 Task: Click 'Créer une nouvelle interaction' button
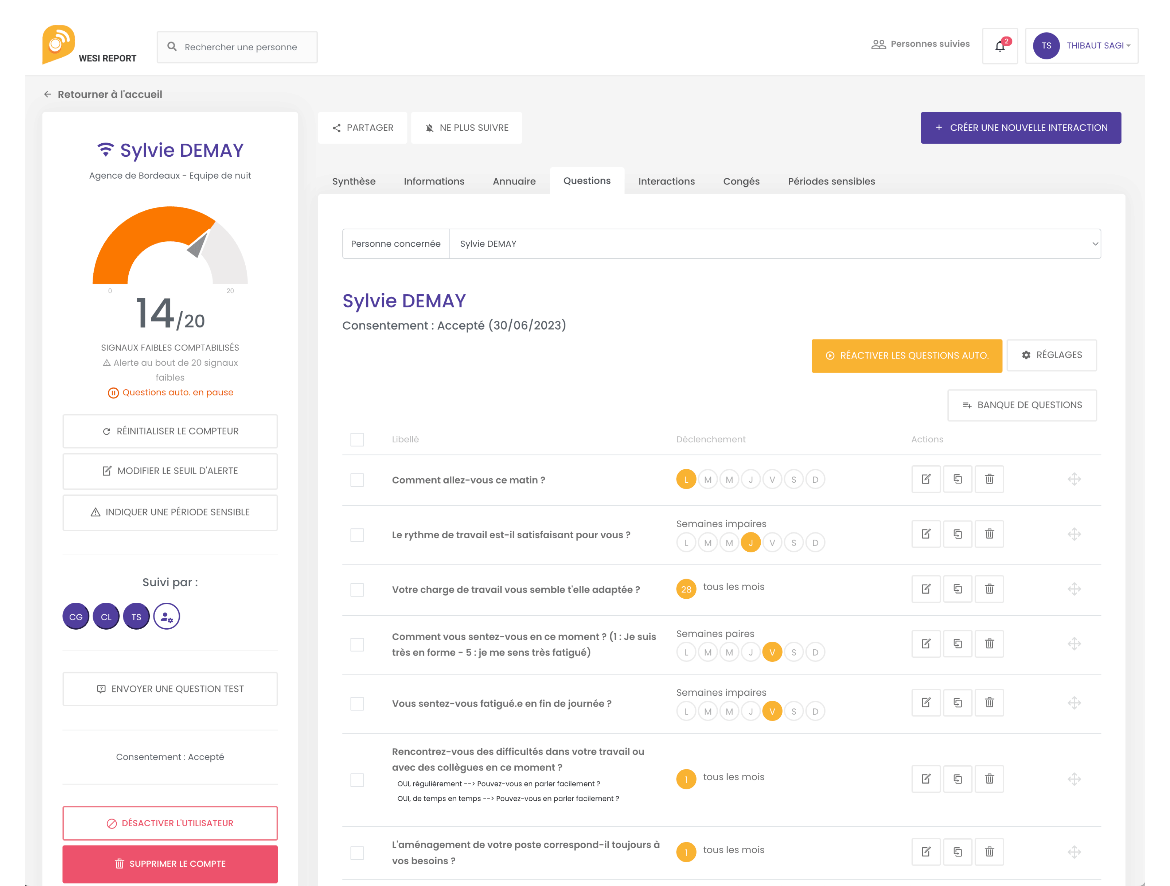(x=1020, y=128)
